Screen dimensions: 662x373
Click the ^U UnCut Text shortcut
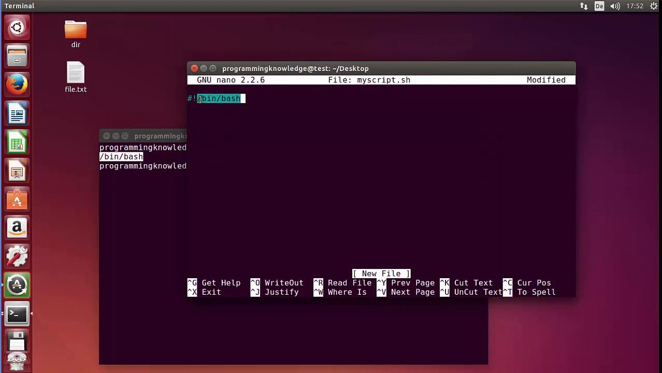coord(471,292)
